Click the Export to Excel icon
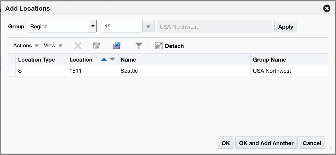This screenshot has width=336, height=155. (x=97, y=46)
